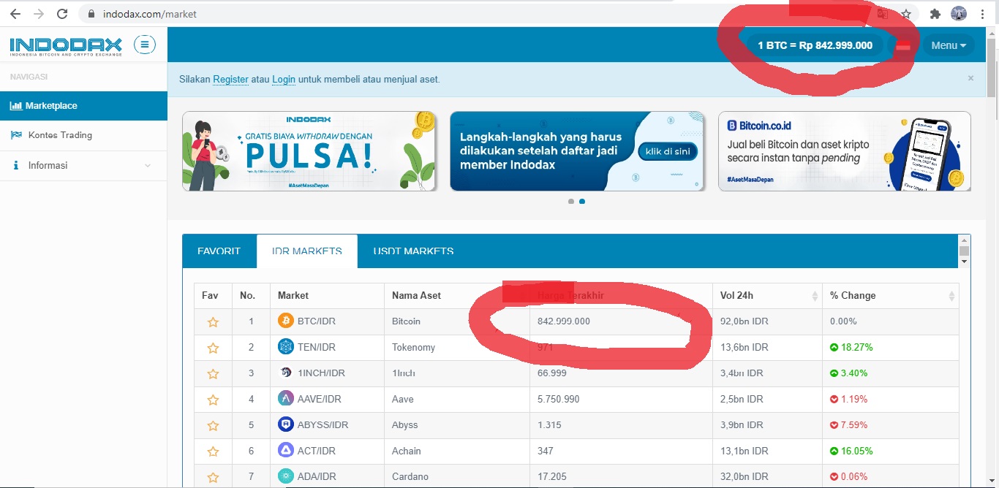
Task: Click the ABYSS coin icon
Action: (286, 424)
